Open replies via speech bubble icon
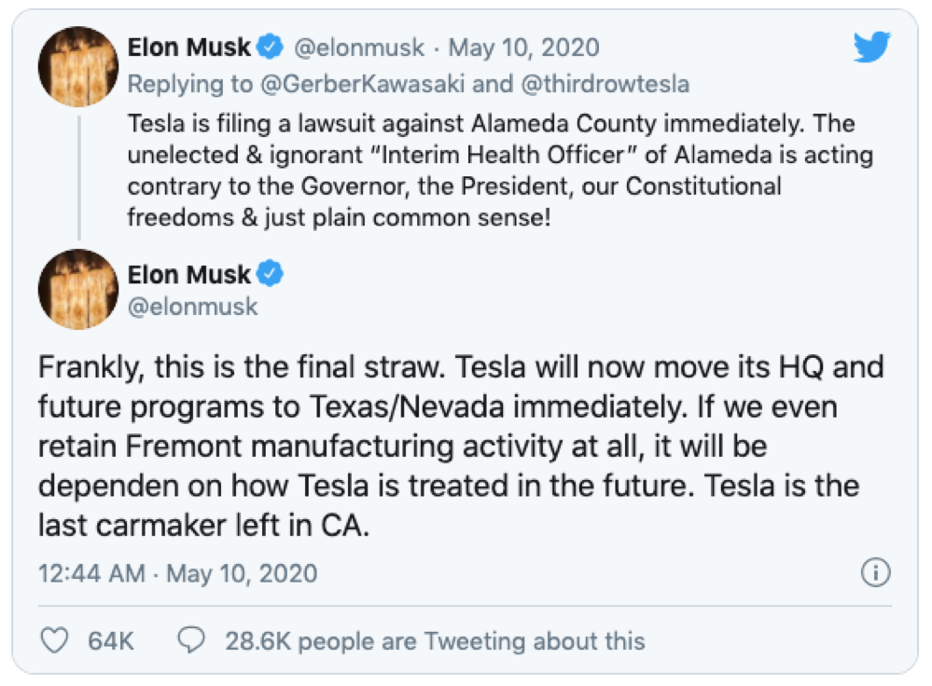 pyautogui.click(x=191, y=640)
